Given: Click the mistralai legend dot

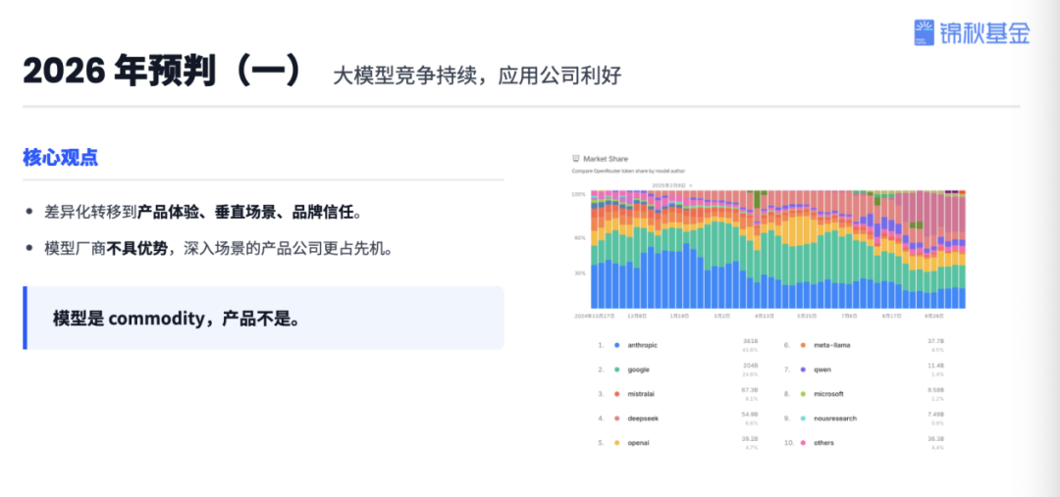Looking at the screenshot, I should [616, 394].
